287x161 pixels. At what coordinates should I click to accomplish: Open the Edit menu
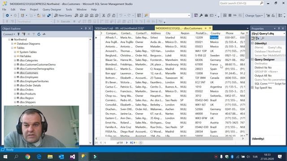point(13,9)
